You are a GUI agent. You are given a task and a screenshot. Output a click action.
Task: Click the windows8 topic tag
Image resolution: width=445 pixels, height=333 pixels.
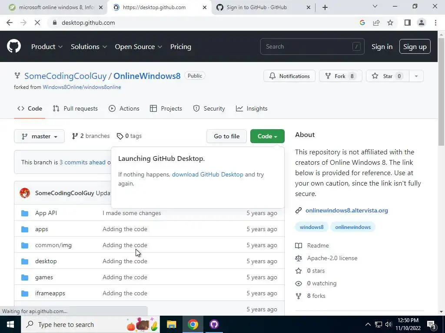coord(312,227)
